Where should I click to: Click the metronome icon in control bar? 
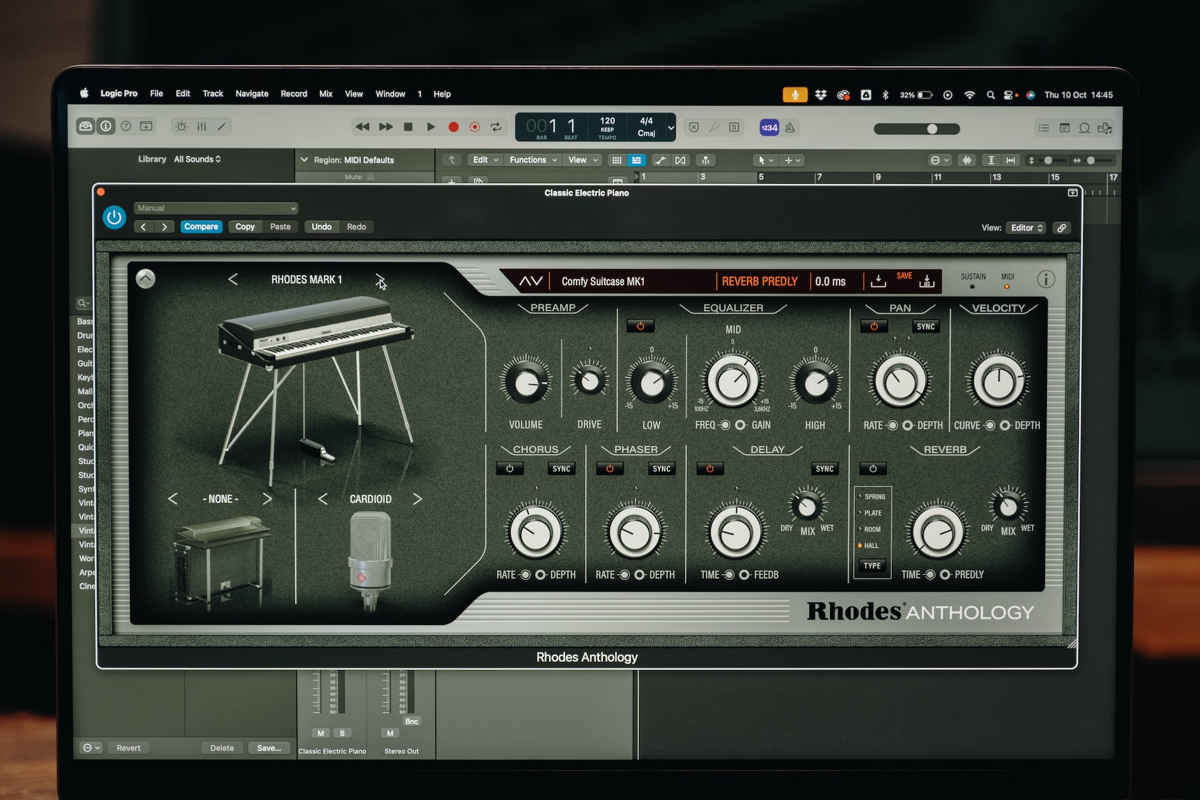click(x=790, y=127)
